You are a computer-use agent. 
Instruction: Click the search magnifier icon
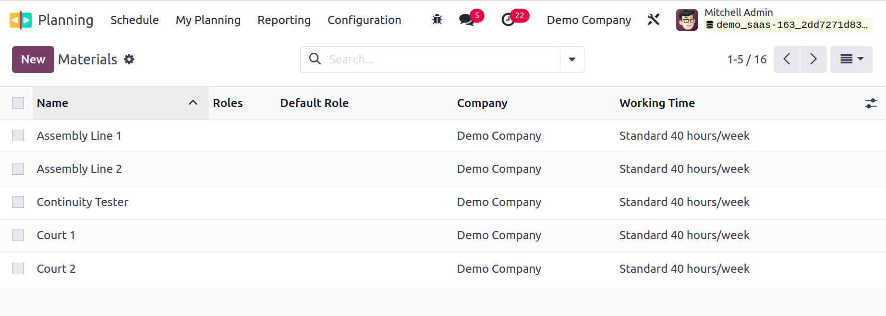click(x=315, y=59)
